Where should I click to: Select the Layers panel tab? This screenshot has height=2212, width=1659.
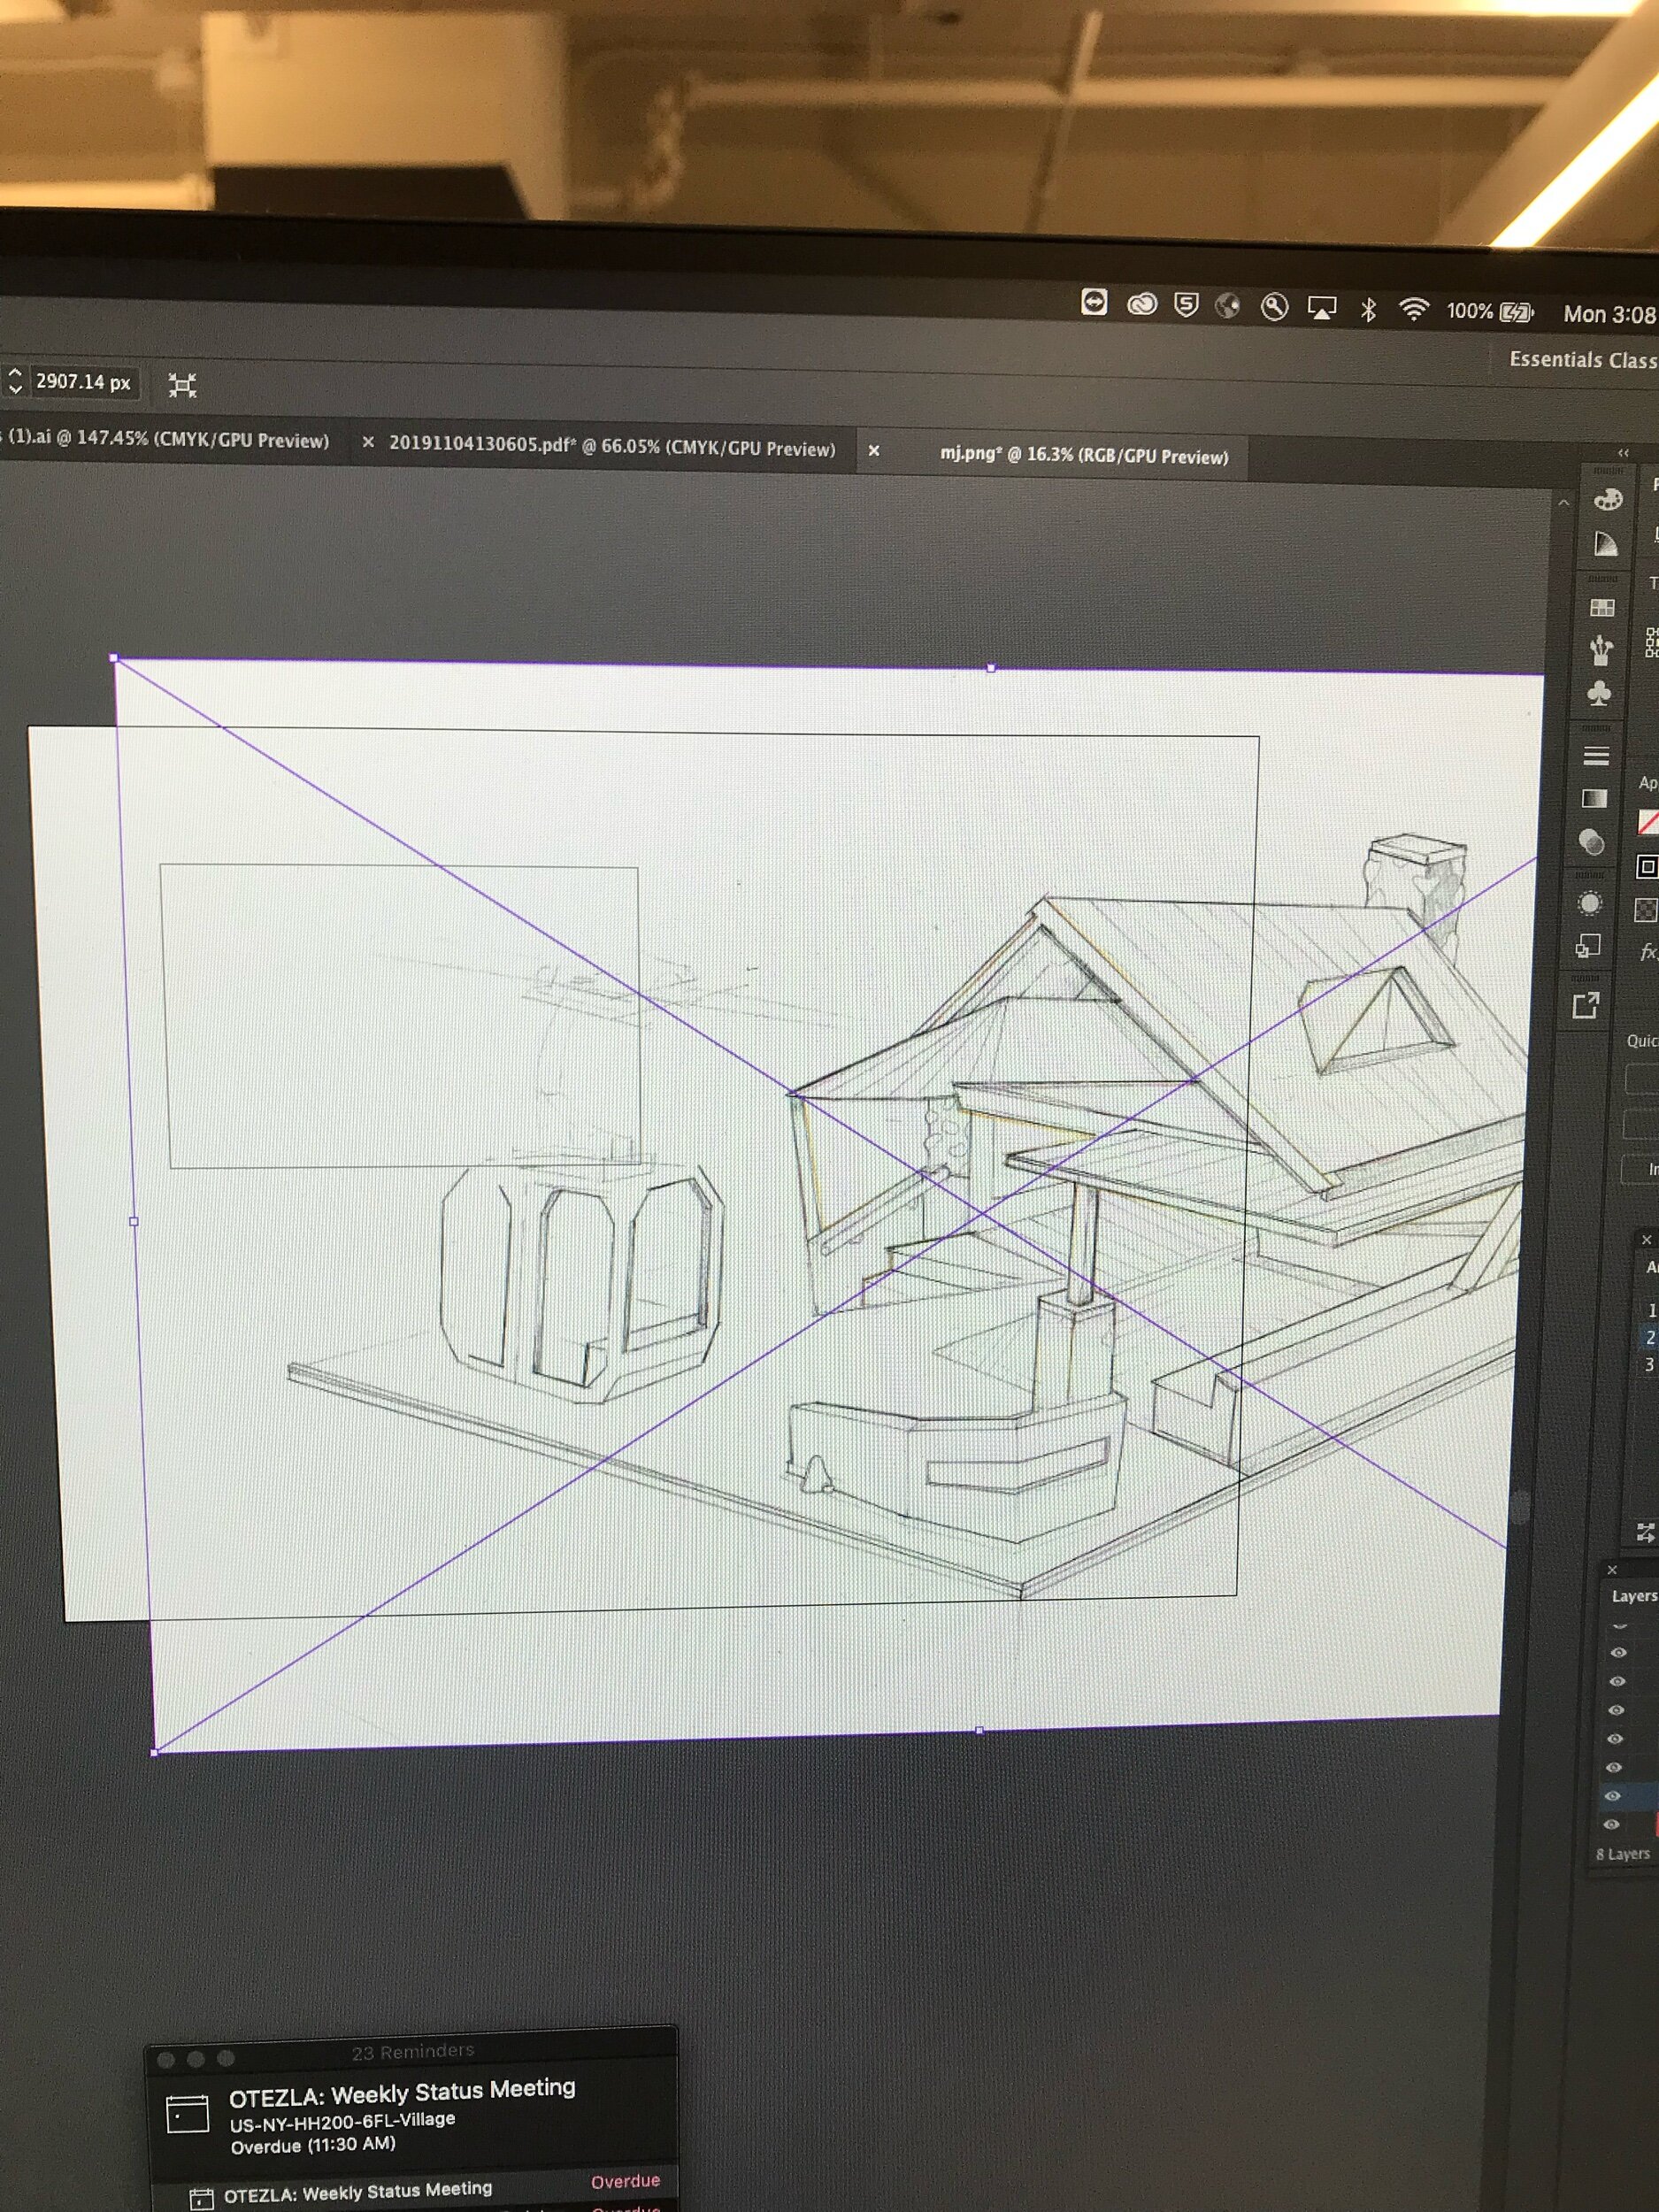[1634, 1596]
